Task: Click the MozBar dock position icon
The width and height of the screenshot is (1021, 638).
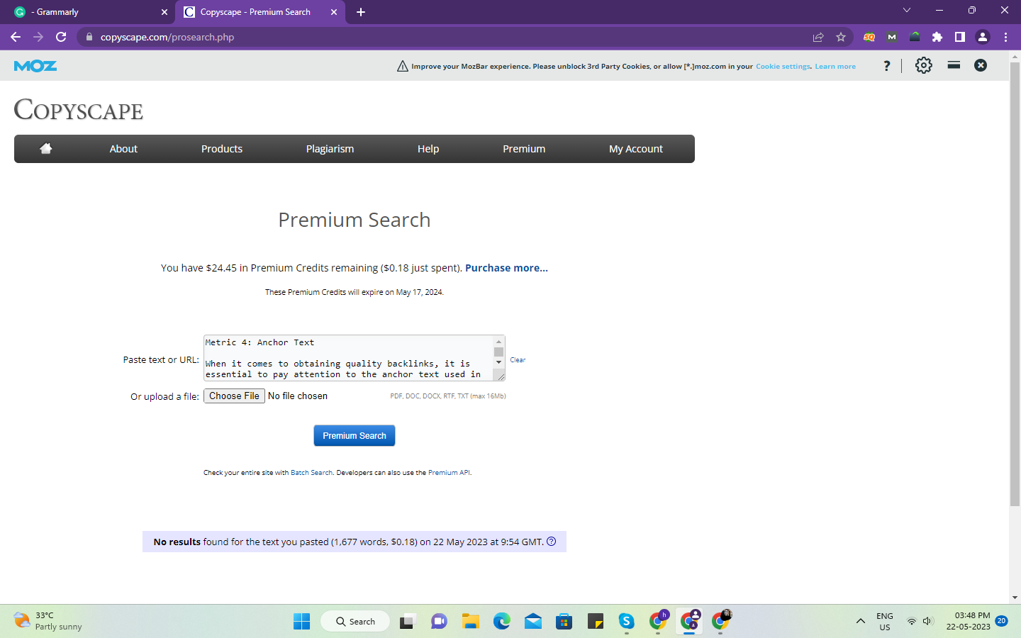Action: point(954,65)
